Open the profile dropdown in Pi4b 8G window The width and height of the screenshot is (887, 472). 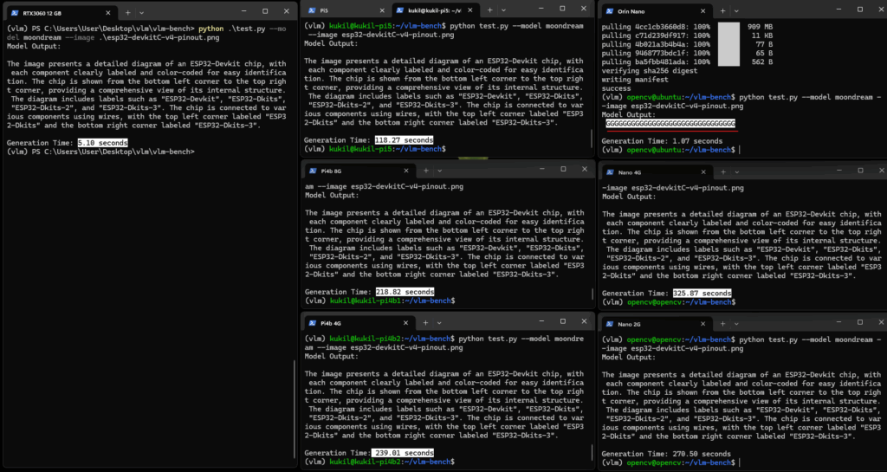(438, 171)
